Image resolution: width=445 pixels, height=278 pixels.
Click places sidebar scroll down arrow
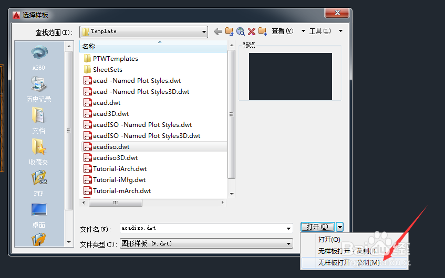coord(69,242)
